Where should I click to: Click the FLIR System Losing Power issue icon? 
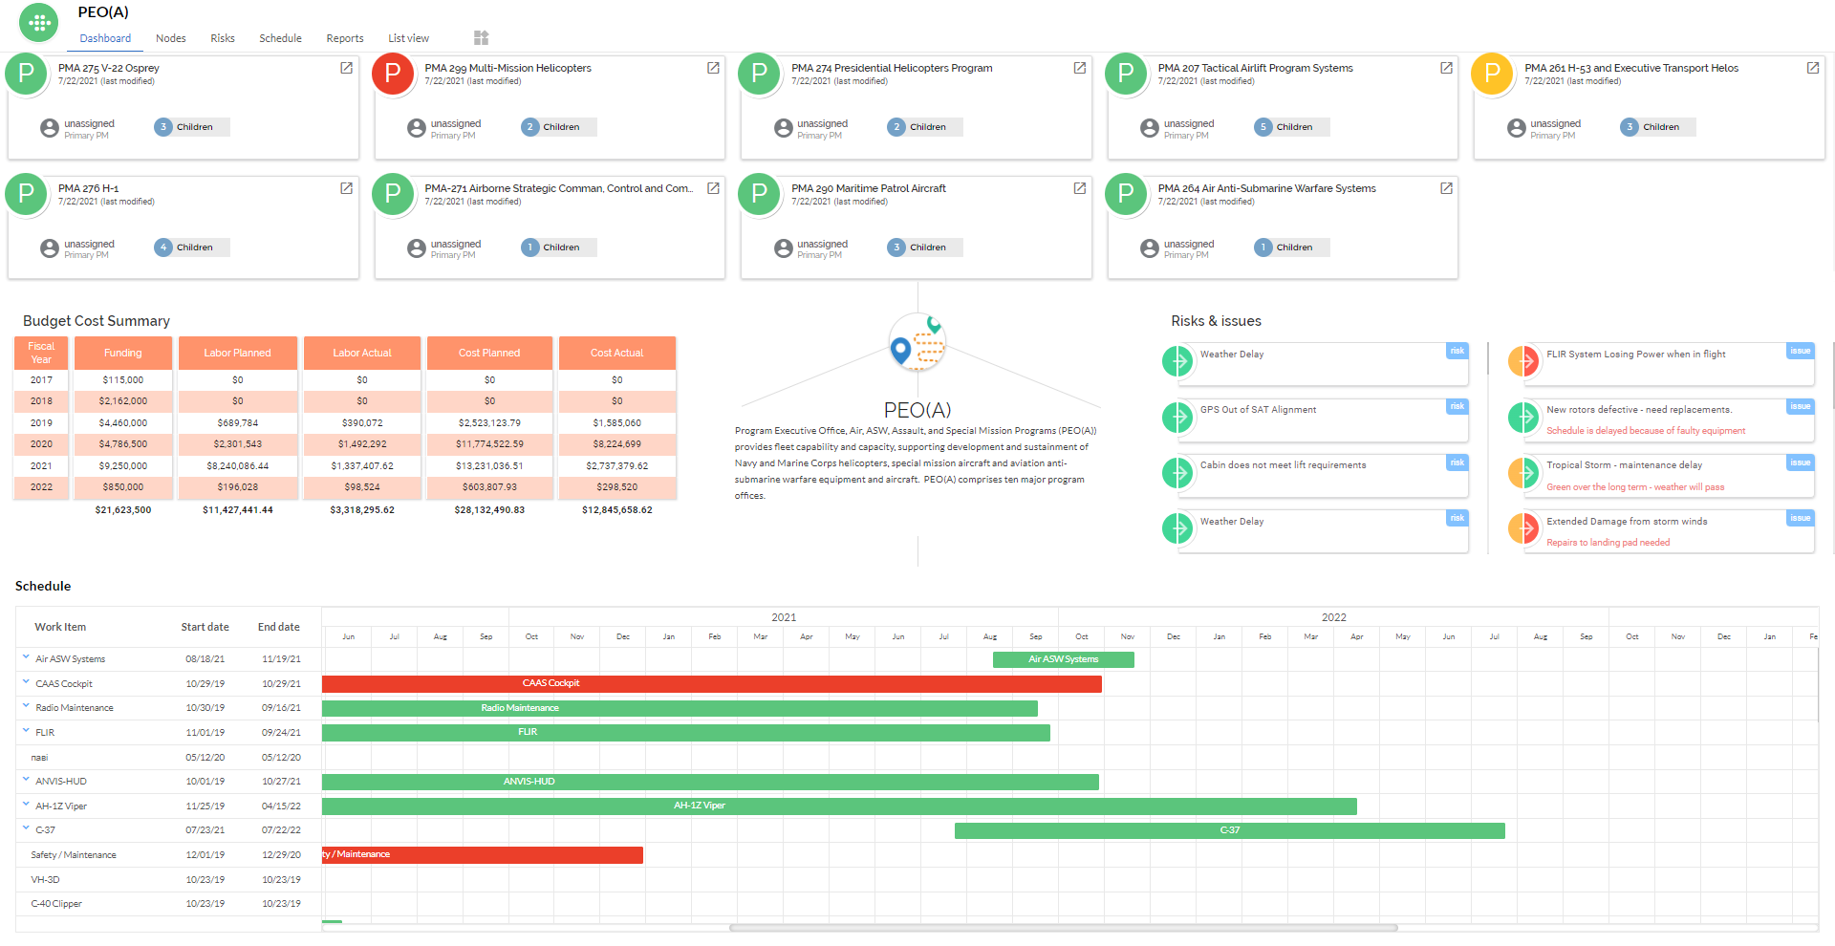point(1522,361)
